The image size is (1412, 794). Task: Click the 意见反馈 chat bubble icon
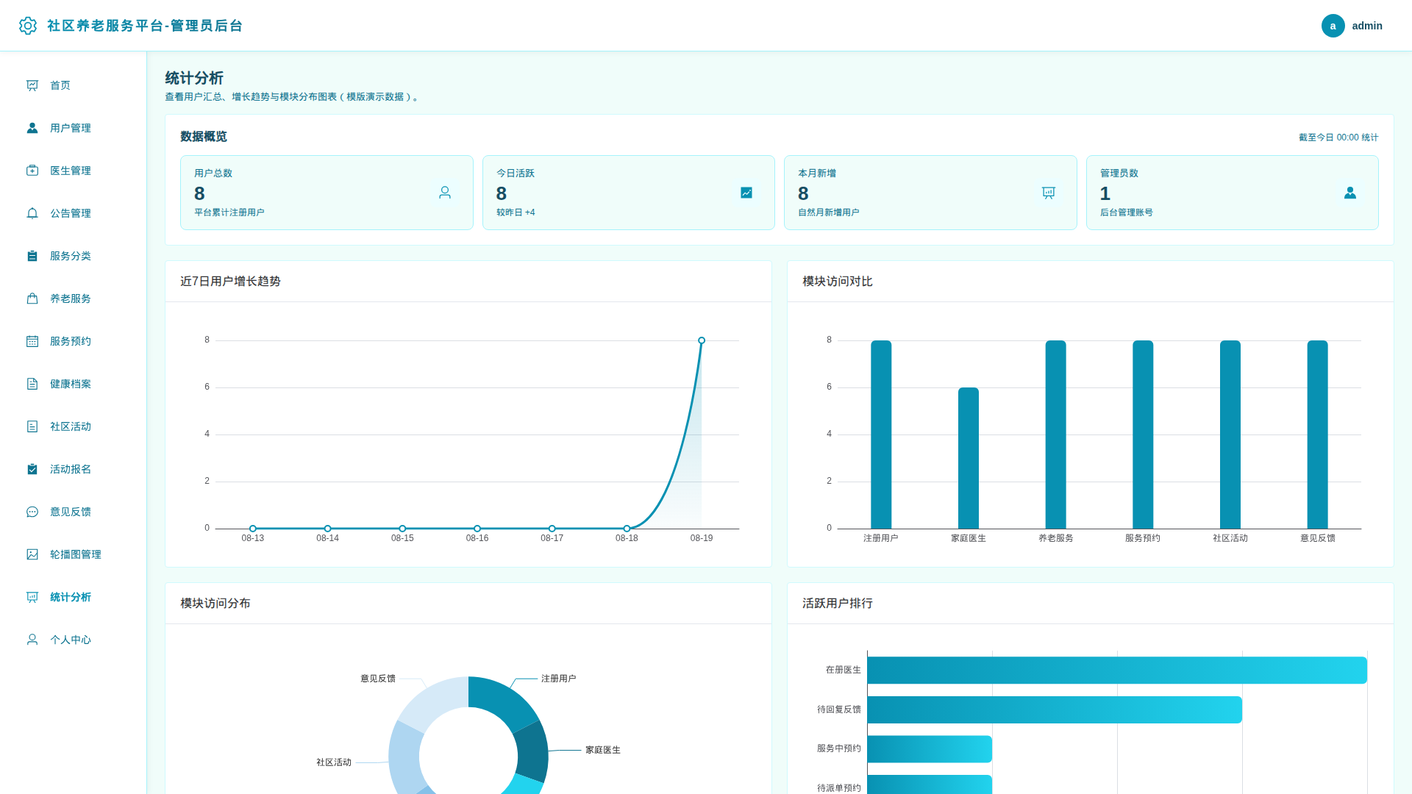coord(32,512)
